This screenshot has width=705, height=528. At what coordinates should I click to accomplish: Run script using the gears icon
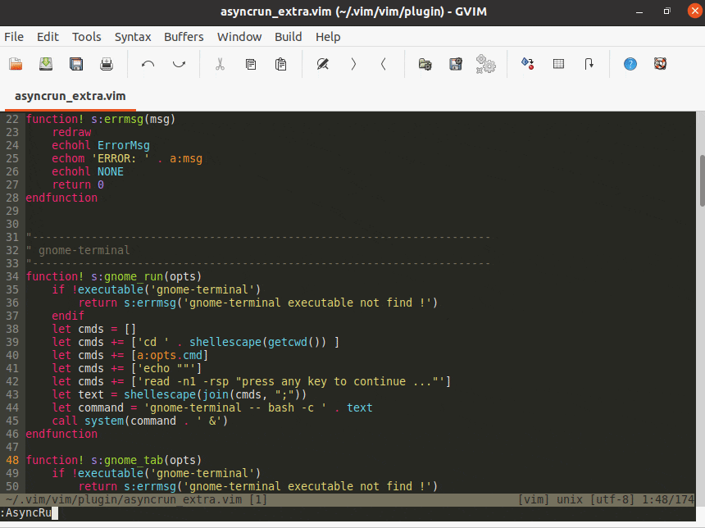(x=485, y=64)
